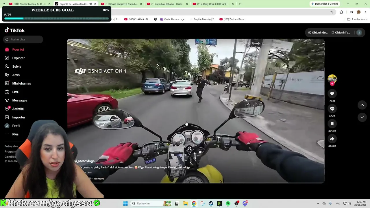Save the video with the bookmark icon

pyautogui.click(x=332, y=124)
